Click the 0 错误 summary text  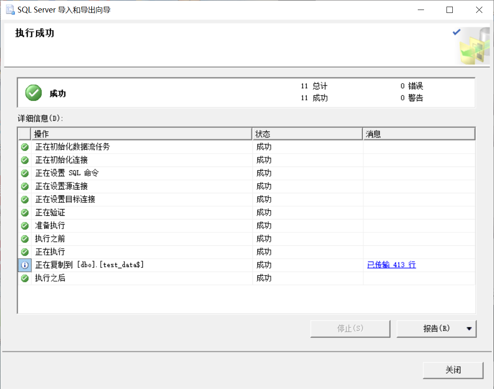(412, 86)
